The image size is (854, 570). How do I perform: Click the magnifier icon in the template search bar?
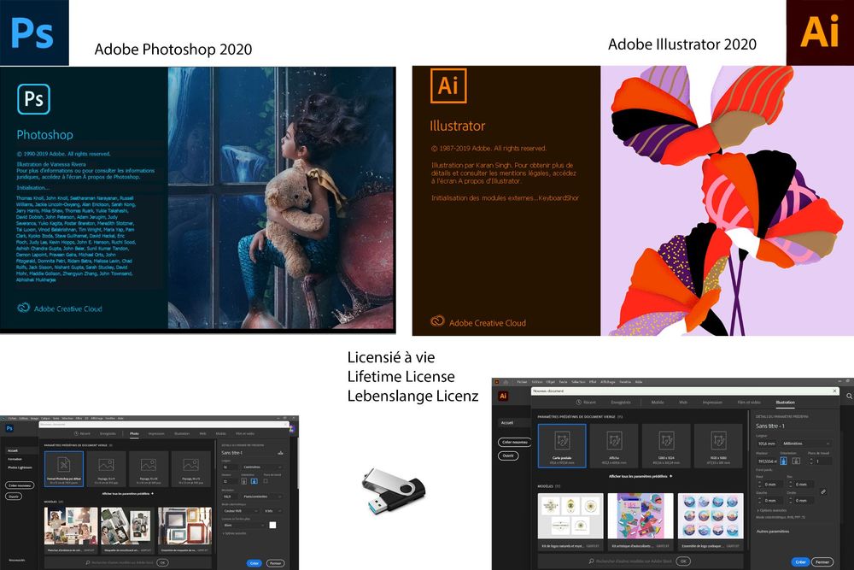tap(591, 561)
